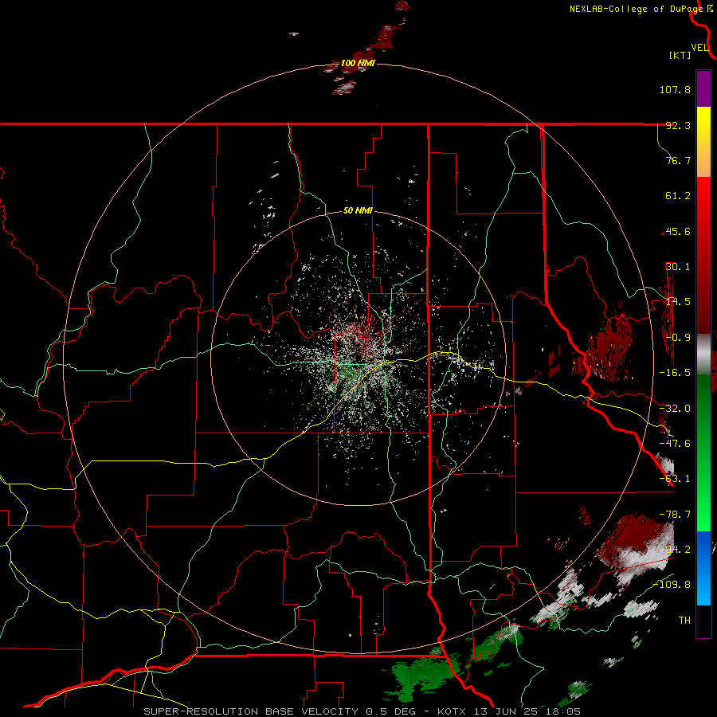Select the -109.8 scale value
Viewport: 717px width, 717px height.
672,585
